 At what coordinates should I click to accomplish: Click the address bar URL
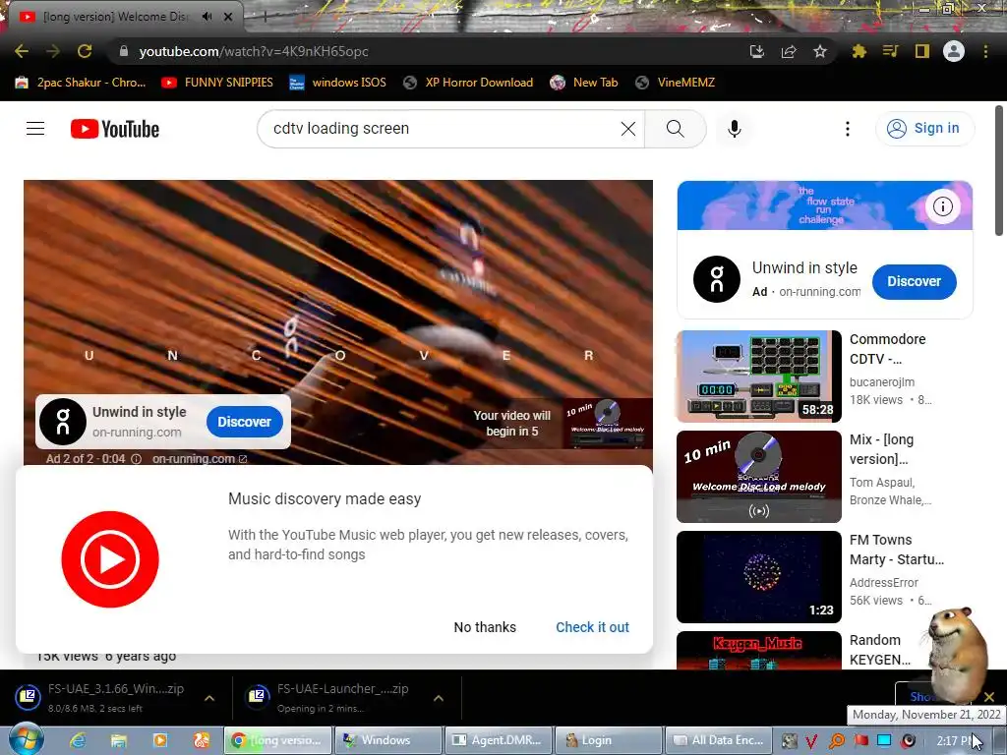click(x=254, y=51)
